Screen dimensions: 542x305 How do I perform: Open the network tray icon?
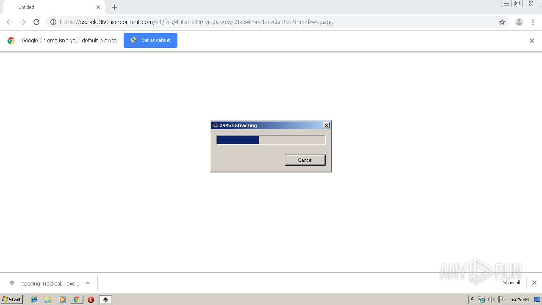(x=481, y=299)
